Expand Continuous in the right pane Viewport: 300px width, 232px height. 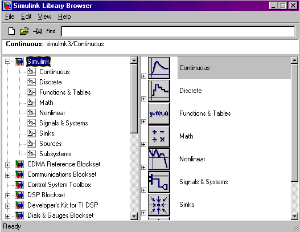point(143,76)
